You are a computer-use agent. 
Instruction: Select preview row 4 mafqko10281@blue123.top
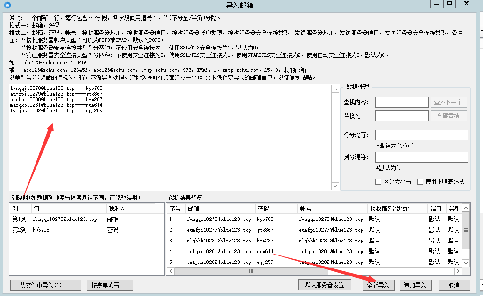[314, 251]
